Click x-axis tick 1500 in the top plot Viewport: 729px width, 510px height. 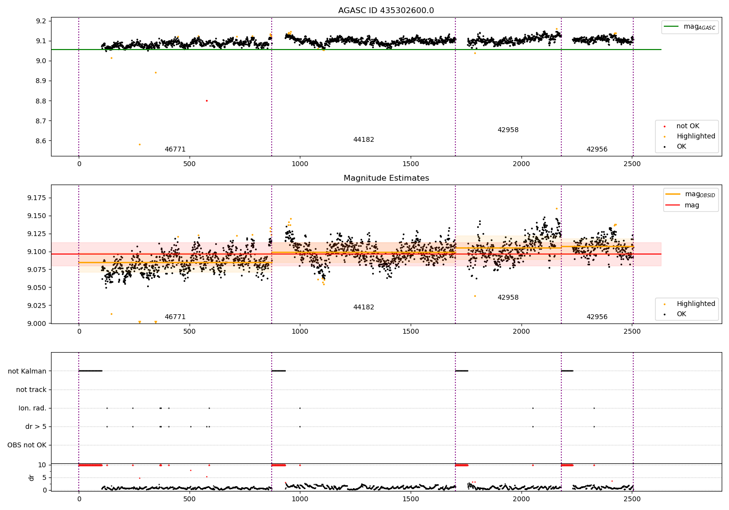coord(411,164)
